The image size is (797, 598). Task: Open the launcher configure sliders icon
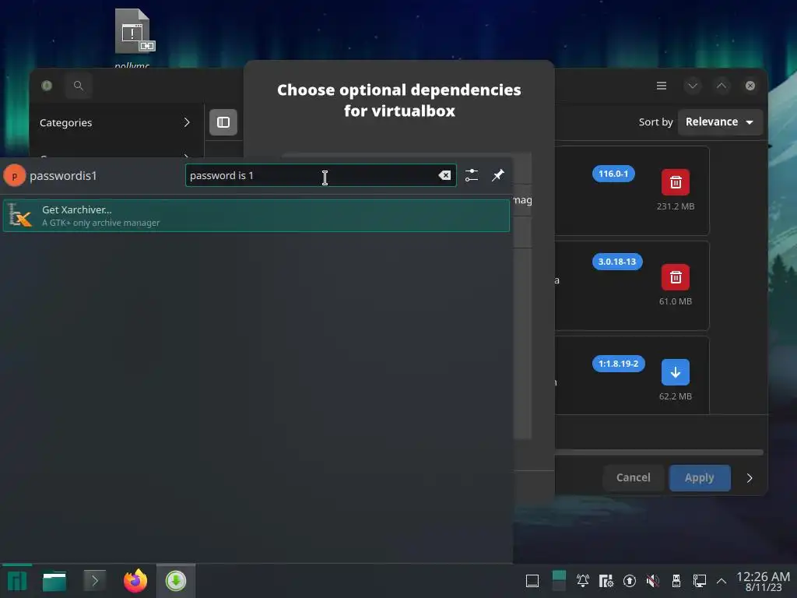(472, 175)
